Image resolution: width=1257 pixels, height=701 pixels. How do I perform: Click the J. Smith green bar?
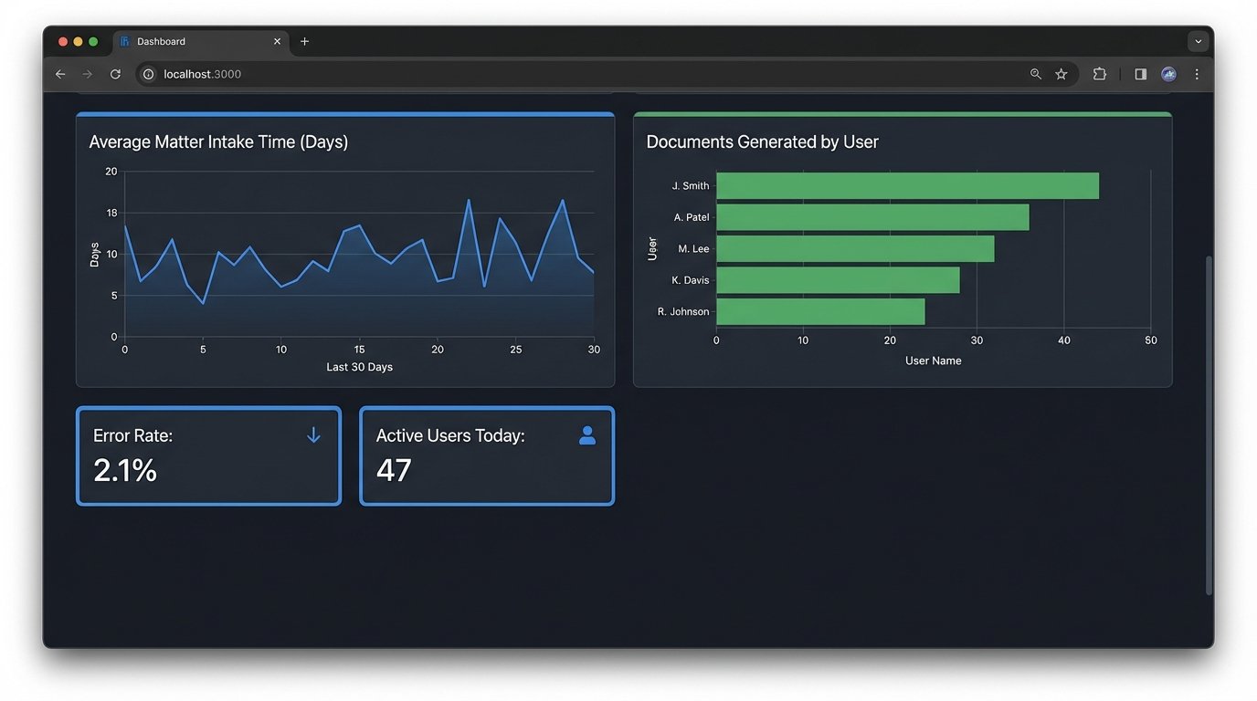pos(906,186)
